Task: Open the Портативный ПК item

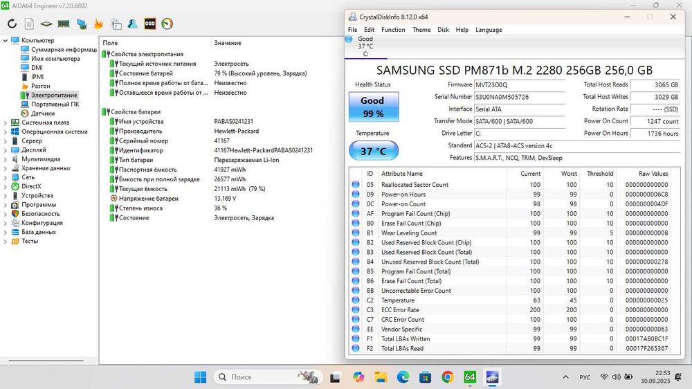Action: pos(55,105)
